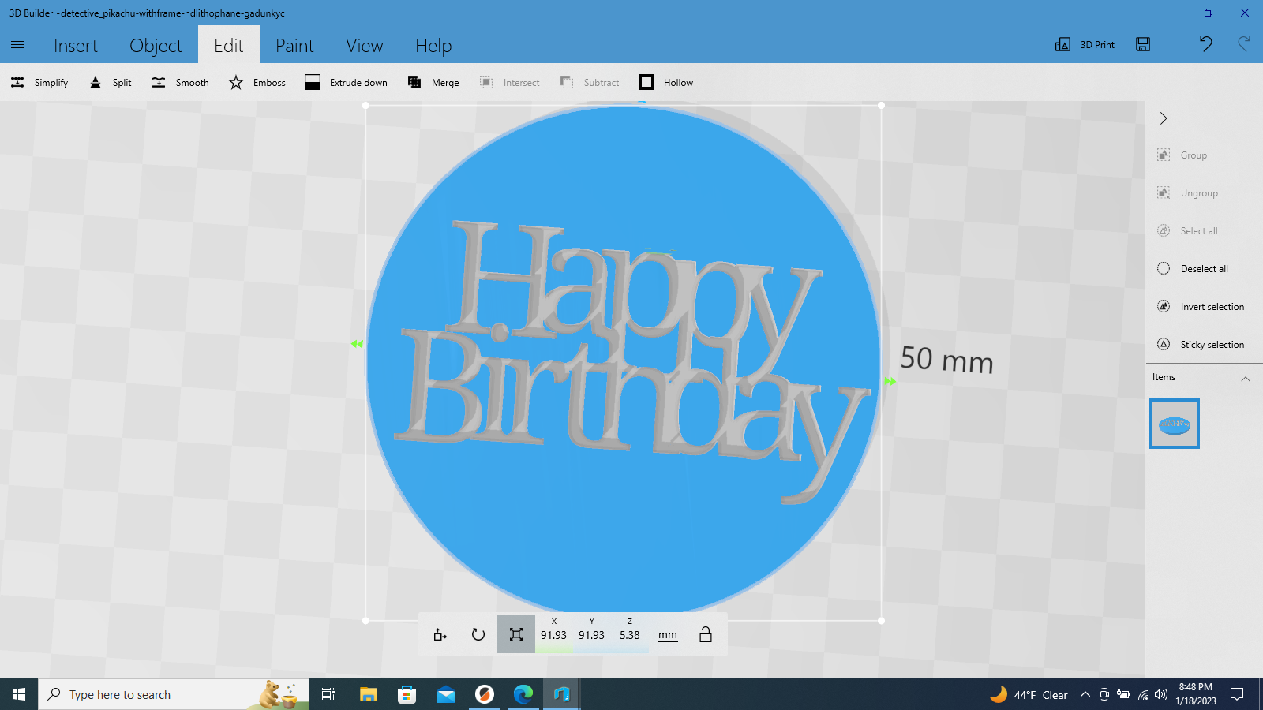
Task: Activate the Move mode icon
Action: pos(440,634)
